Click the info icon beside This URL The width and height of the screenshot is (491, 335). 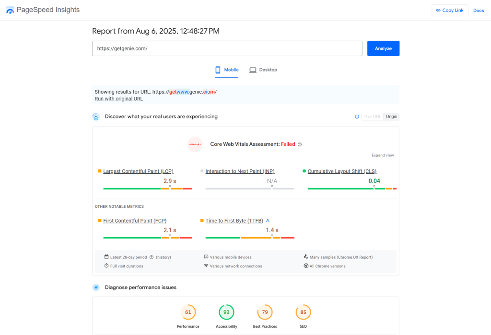coord(357,117)
